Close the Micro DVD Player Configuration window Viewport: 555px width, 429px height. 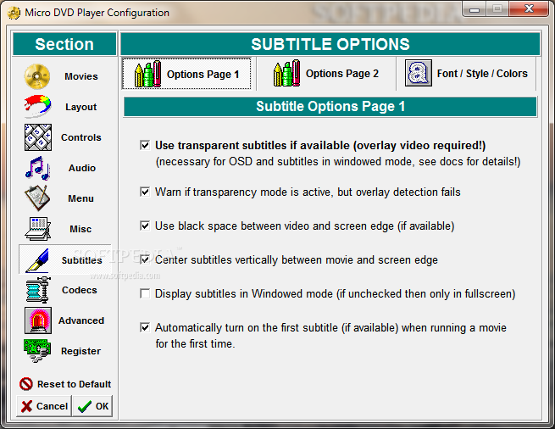point(530,9)
